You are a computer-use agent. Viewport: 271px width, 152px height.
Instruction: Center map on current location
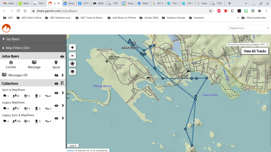(x=72, y=64)
